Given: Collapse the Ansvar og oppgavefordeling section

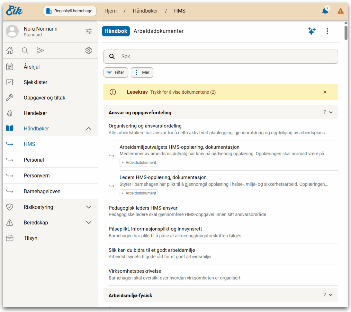Looking at the screenshot, I should tap(331, 112).
